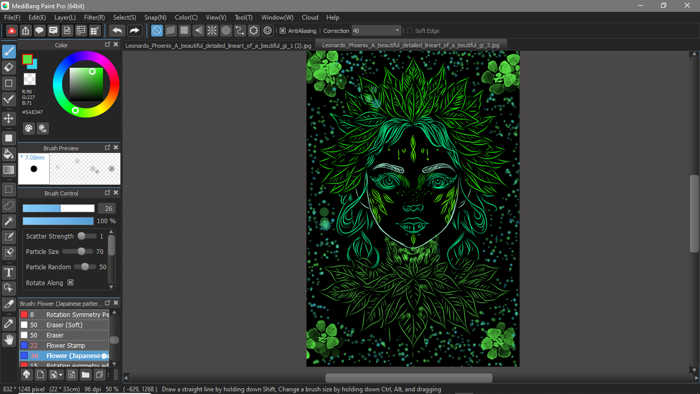Screen dimensions: 700x394
Task: Toggle the Rotate Along checkbox
Action: (70, 283)
